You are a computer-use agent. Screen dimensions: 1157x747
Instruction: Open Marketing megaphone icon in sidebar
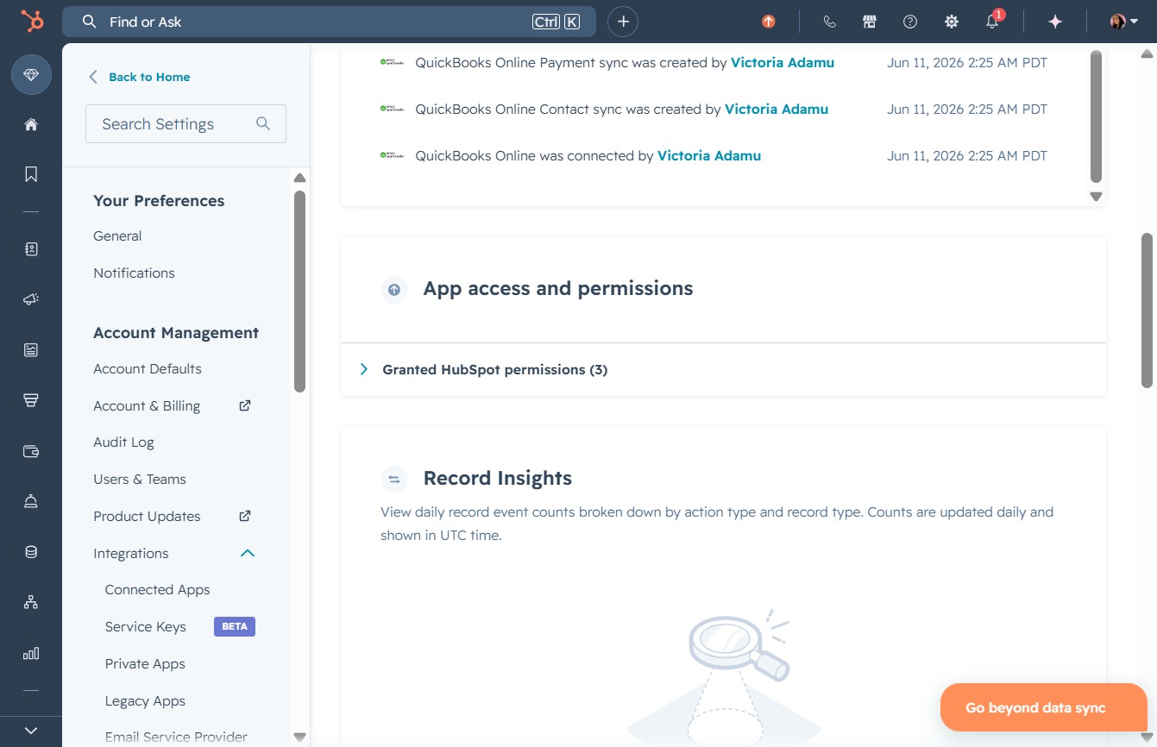(x=31, y=299)
